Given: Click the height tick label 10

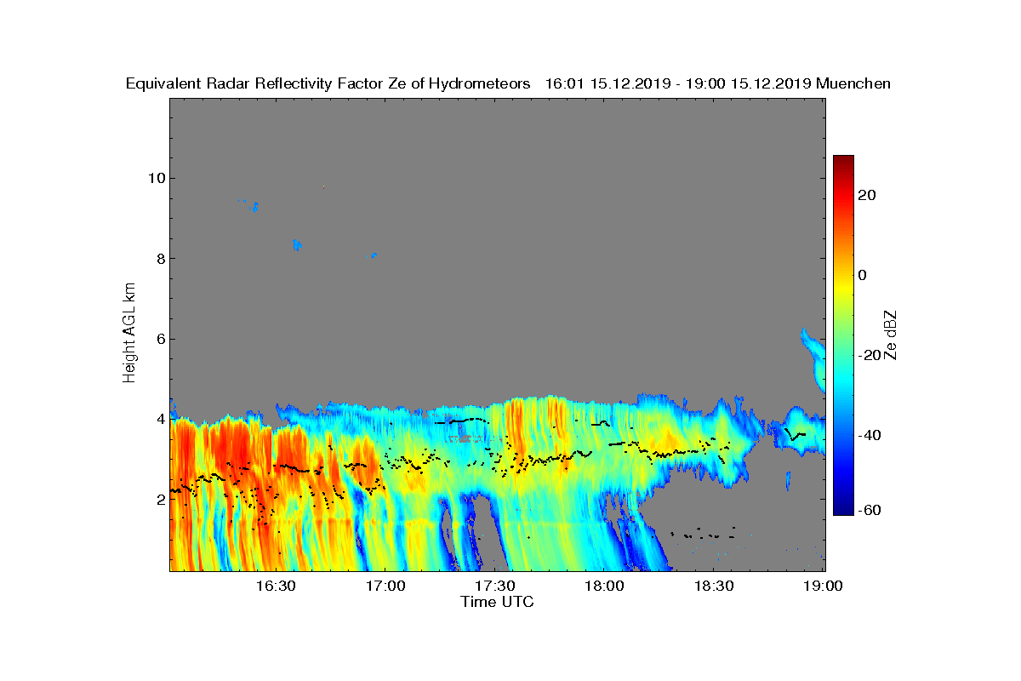Looking at the screenshot, I should (x=156, y=178).
